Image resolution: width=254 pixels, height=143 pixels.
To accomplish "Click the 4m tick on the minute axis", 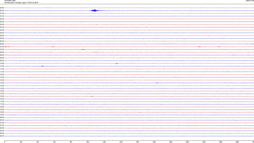I will point(38,142).
